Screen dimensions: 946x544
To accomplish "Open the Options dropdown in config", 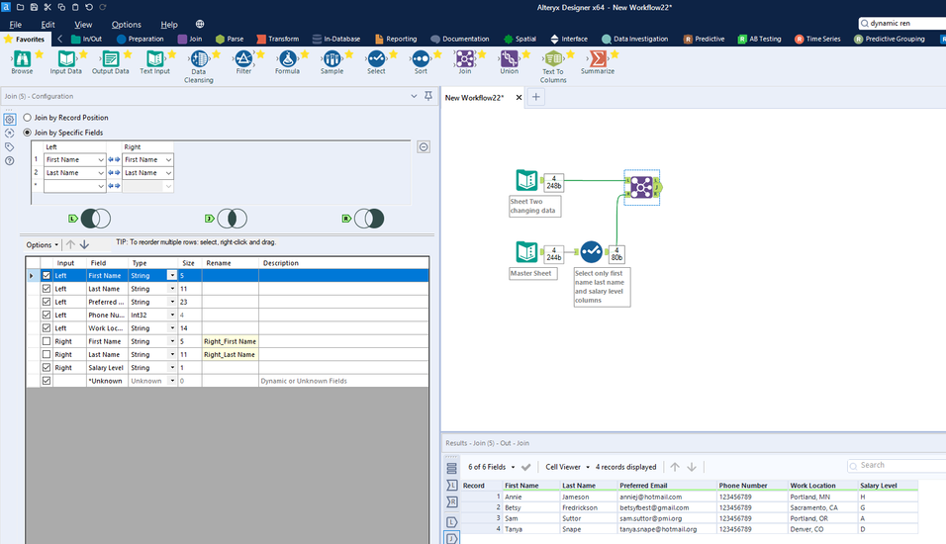I will pos(43,245).
